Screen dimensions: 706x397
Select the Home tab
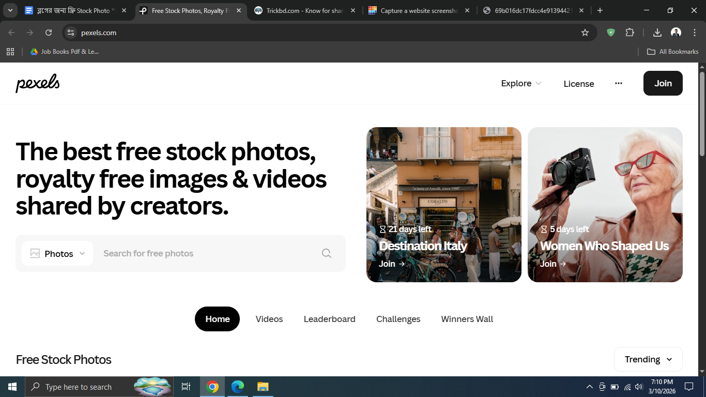click(x=217, y=319)
